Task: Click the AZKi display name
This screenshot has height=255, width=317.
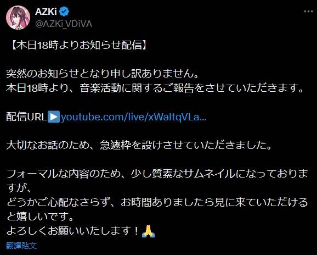Action: [x=46, y=12]
